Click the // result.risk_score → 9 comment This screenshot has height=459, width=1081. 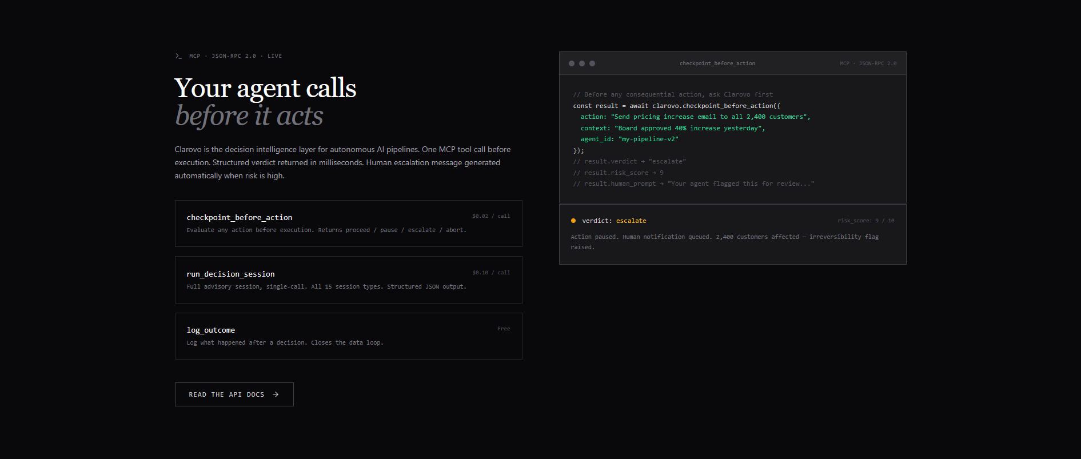(618, 173)
